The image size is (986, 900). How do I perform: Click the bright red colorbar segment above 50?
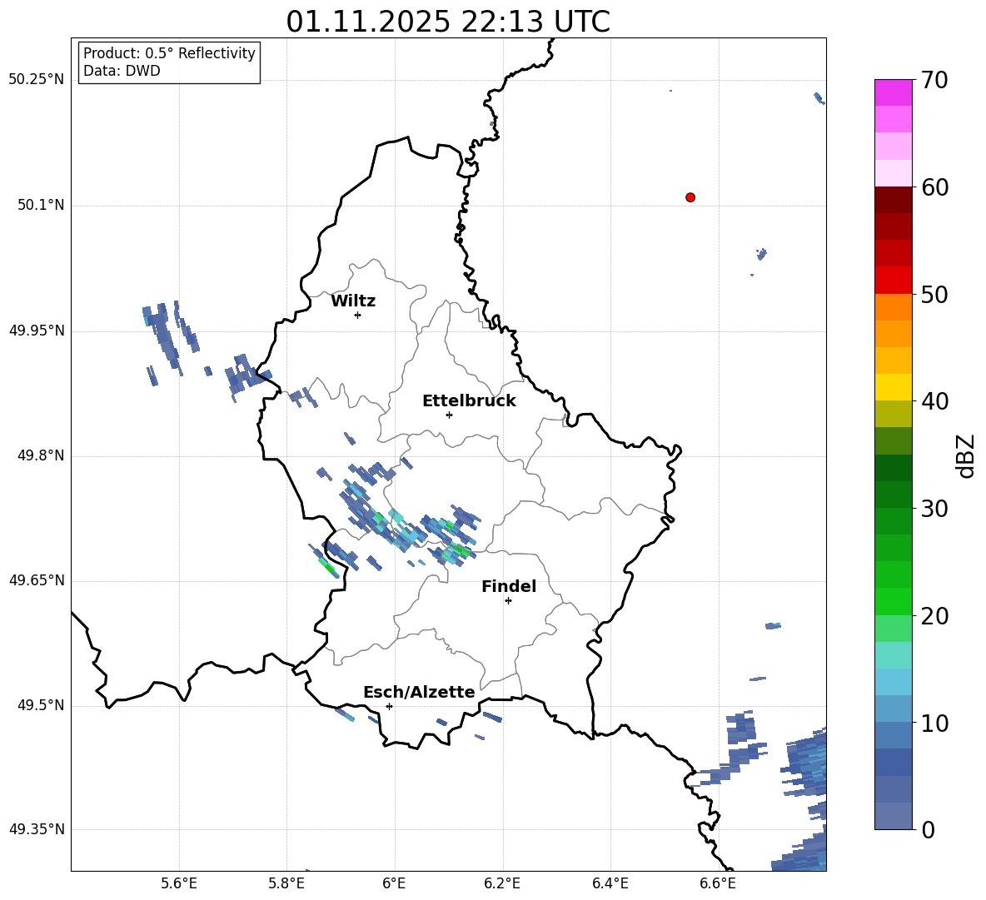coord(893,280)
